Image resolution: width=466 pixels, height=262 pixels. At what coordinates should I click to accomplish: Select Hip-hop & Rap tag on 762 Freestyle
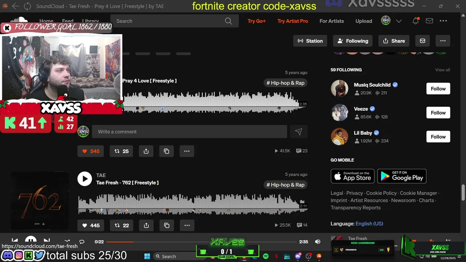[x=285, y=185]
